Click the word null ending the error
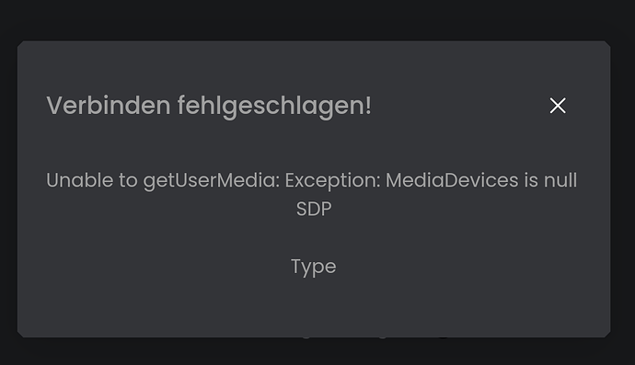 pos(560,179)
